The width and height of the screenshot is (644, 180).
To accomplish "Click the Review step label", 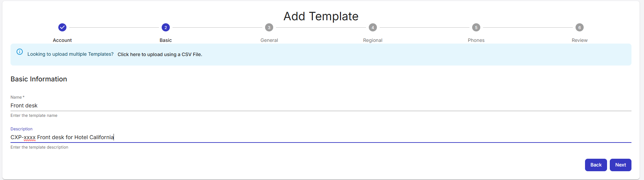I will [x=580, y=40].
